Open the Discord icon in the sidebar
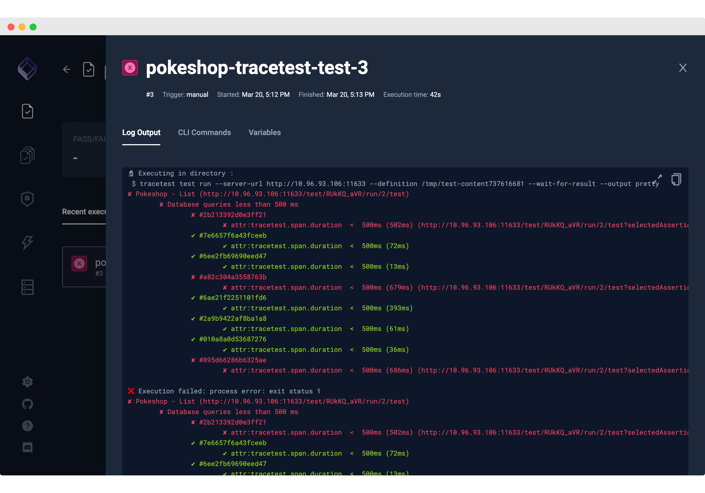 click(27, 448)
